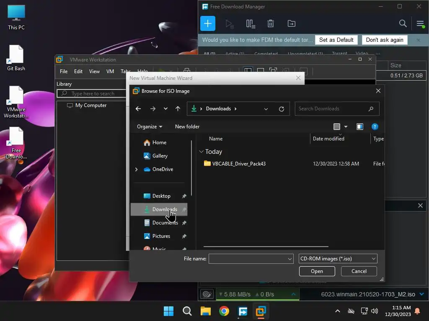Click the trash delete icon in FDM toolbar
Viewport: 429px width, 321px height.
tap(271, 24)
